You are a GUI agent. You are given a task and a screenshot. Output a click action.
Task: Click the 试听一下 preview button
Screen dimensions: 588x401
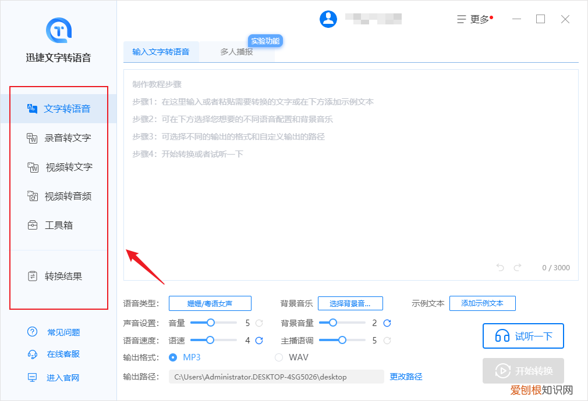tap(523, 336)
